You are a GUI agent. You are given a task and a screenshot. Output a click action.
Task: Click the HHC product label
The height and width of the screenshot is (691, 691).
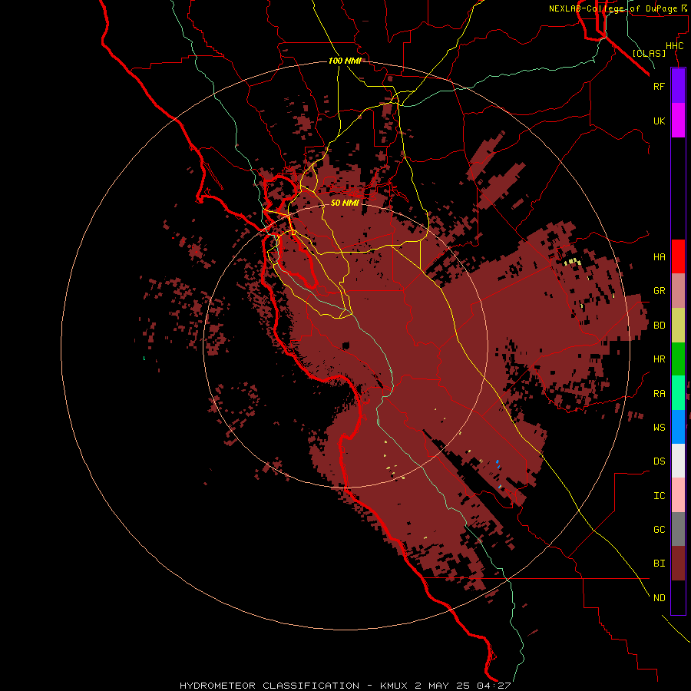(674, 46)
